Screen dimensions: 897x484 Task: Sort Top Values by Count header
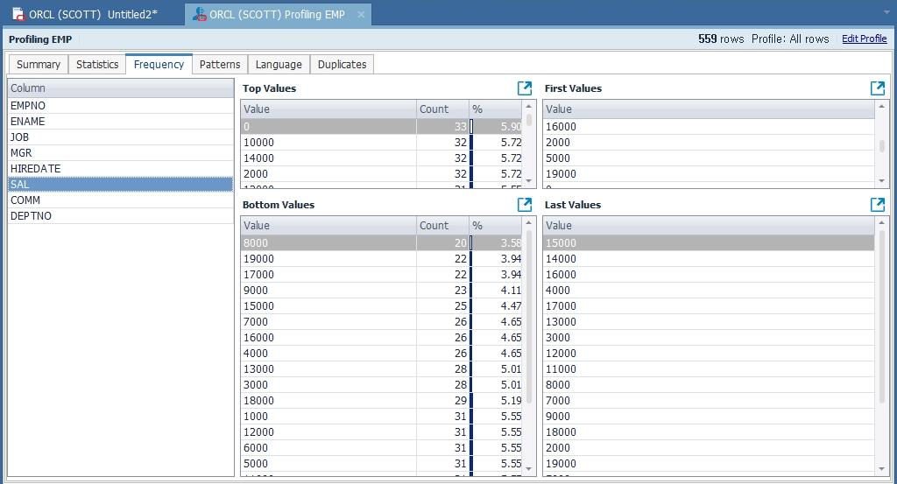(442, 109)
